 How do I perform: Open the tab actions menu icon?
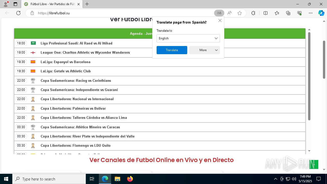15,4
